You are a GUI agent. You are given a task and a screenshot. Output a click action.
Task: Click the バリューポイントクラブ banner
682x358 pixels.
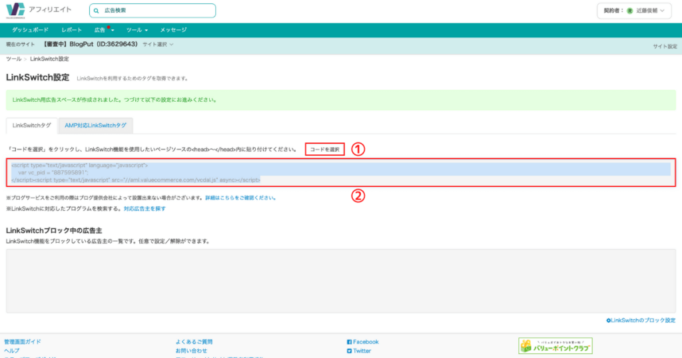(x=555, y=346)
